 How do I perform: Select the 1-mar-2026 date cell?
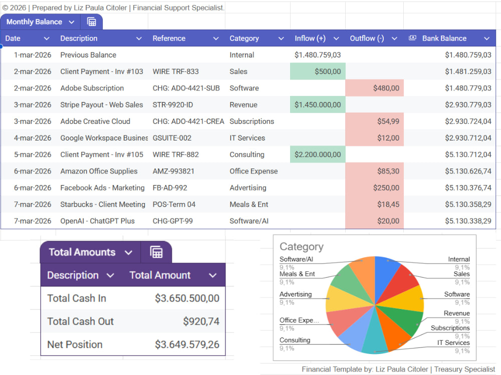(29, 55)
